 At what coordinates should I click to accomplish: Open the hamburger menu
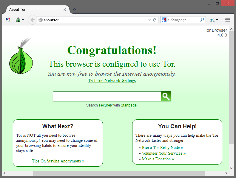point(228,20)
